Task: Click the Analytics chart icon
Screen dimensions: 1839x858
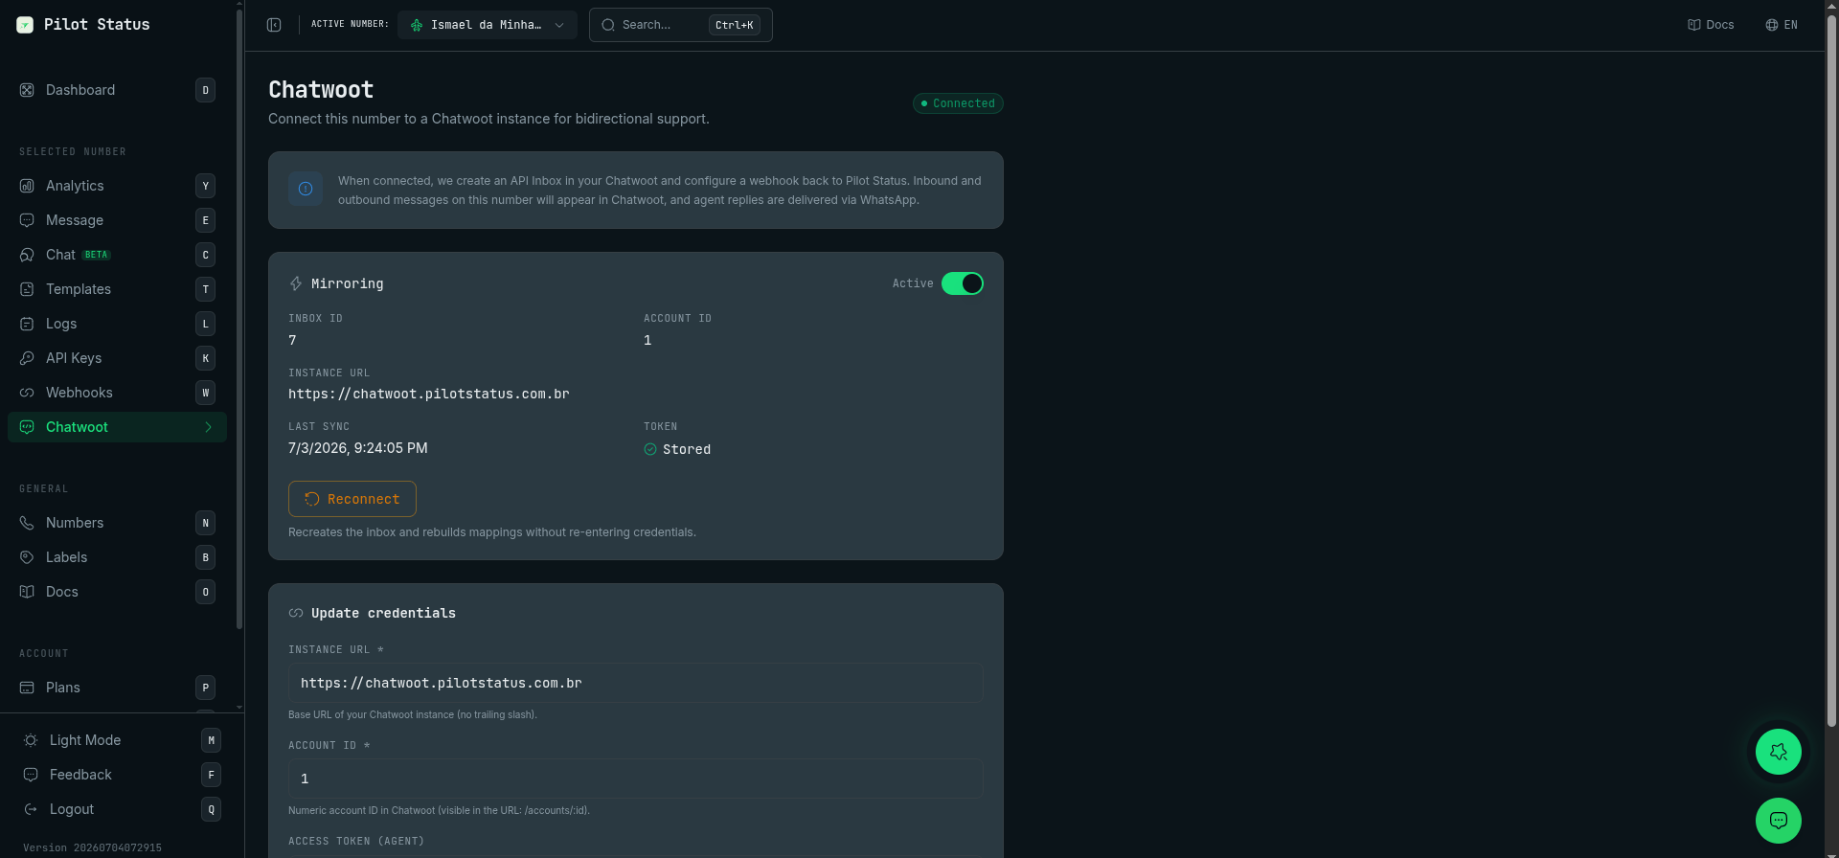Action: [x=27, y=186]
